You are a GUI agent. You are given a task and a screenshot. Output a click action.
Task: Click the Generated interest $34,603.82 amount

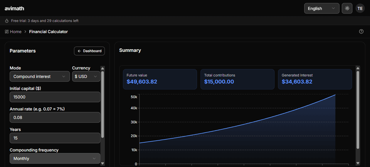coord(297,82)
